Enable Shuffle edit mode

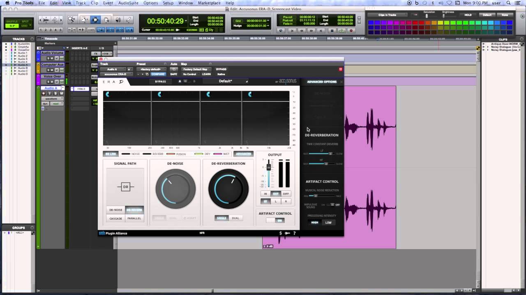click(x=13, y=21)
